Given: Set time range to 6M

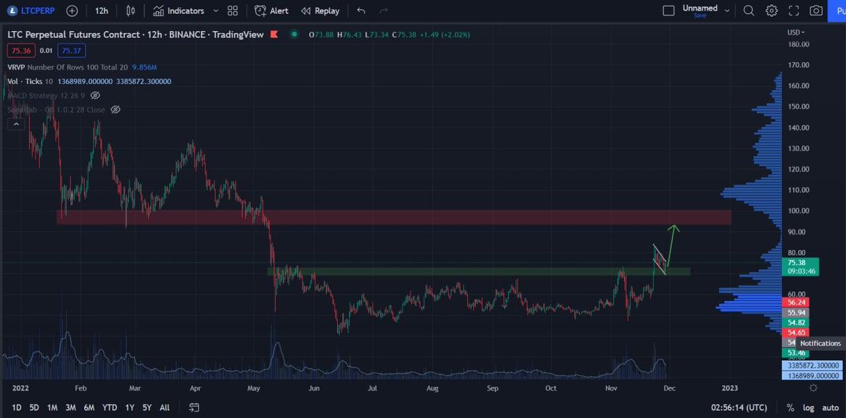Looking at the screenshot, I should tap(90, 407).
